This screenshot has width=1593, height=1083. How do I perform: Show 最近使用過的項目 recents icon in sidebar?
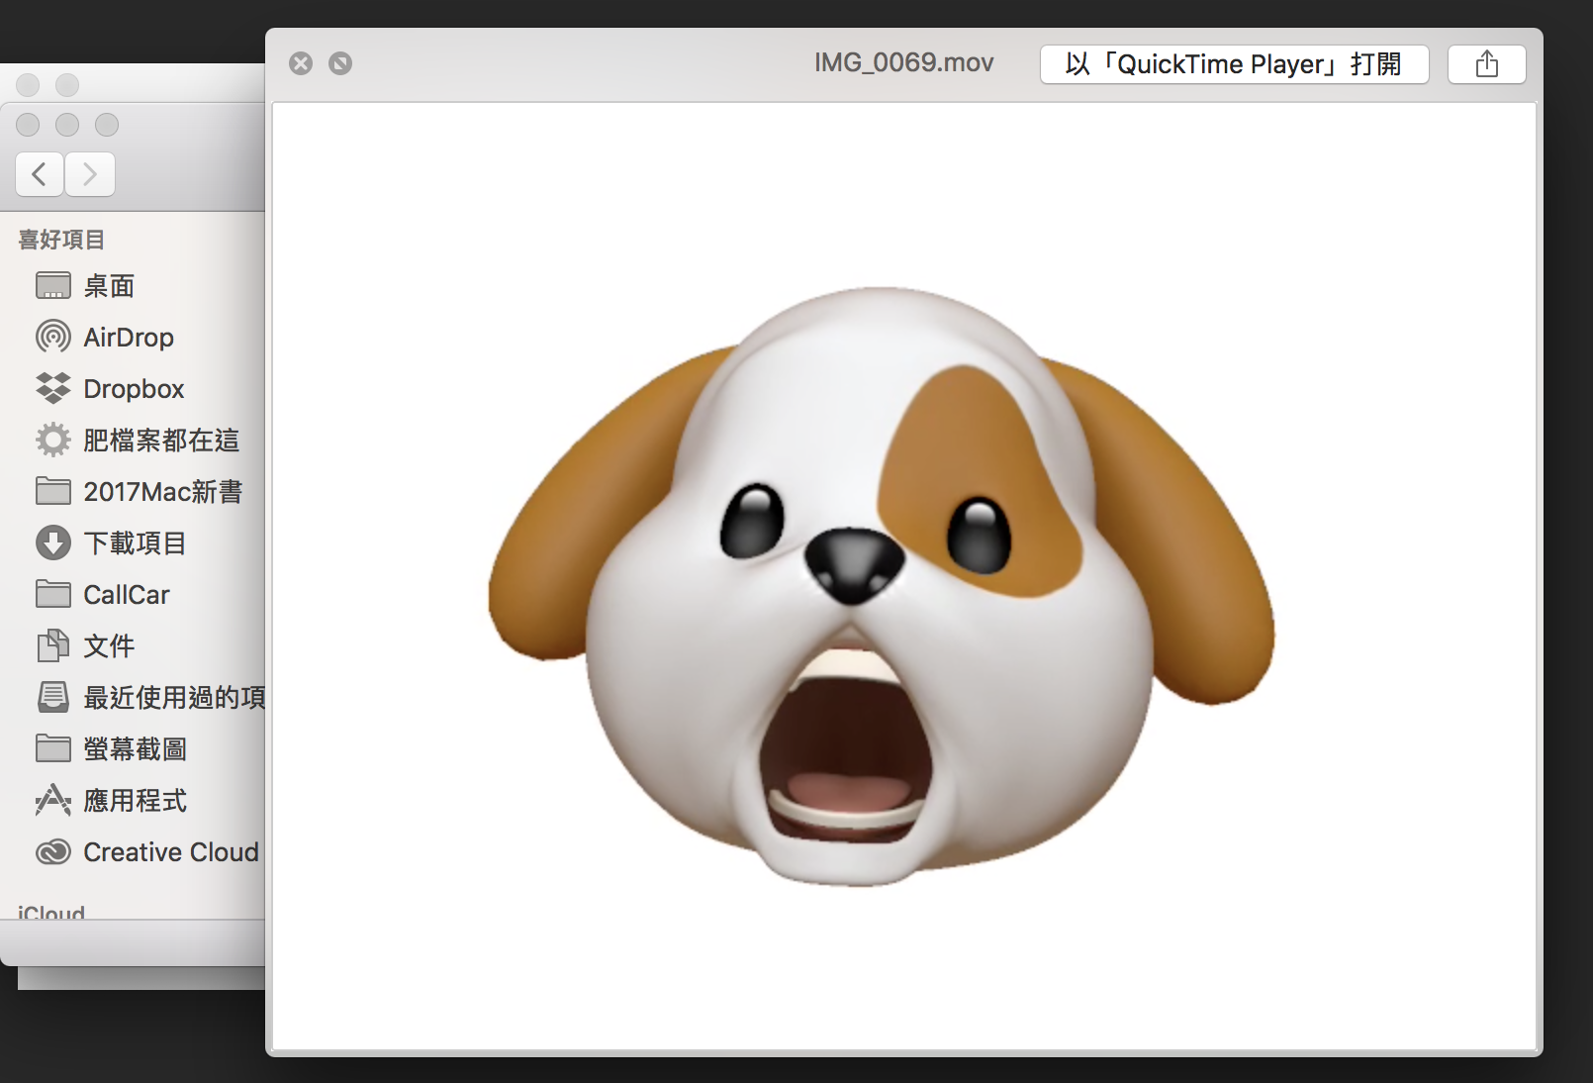[x=53, y=697]
